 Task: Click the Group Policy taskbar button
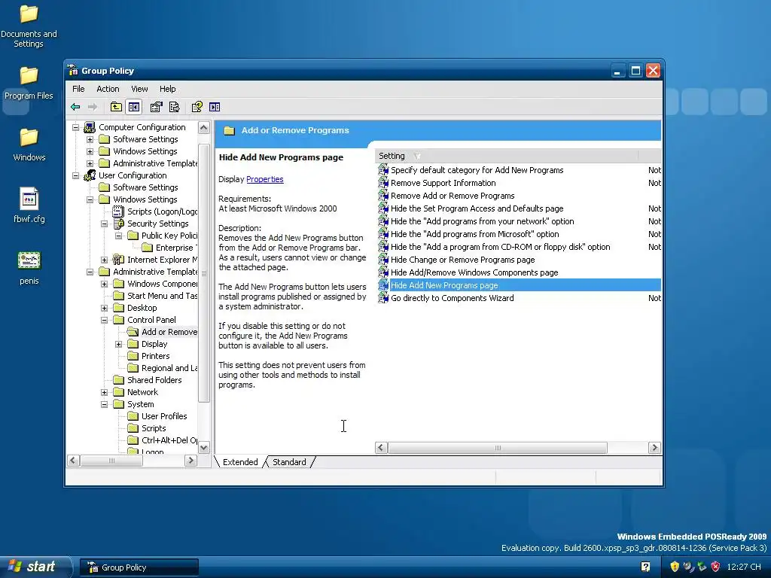[139, 567]
